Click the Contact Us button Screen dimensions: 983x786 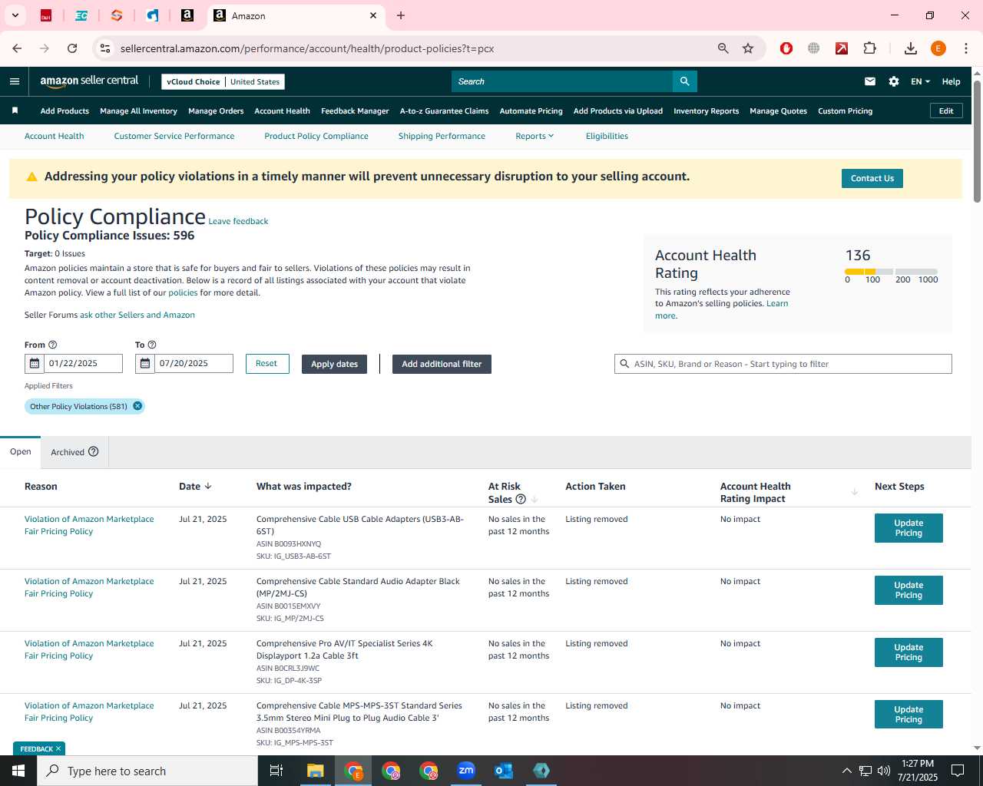point(872,178)
